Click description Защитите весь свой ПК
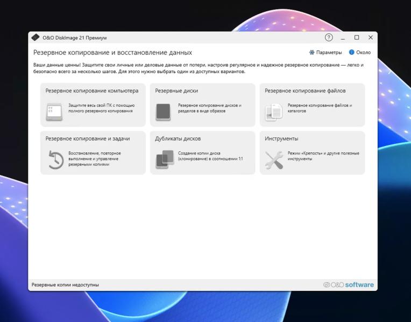Screen dimensions: 411x322 (x=102, y=108)
